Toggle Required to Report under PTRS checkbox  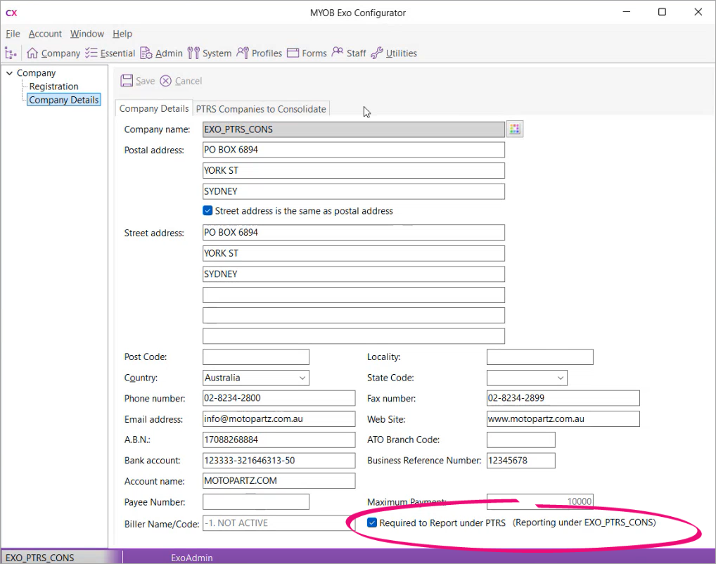(372, 523)
